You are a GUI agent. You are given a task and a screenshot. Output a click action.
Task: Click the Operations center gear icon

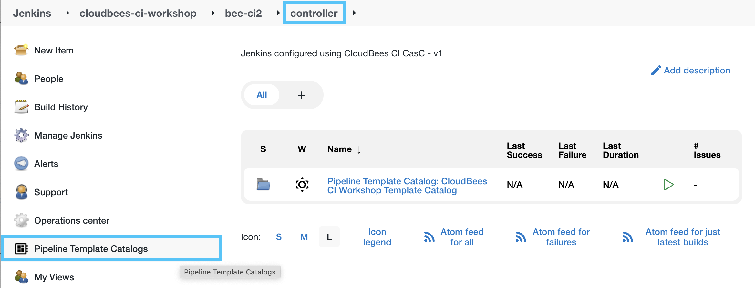(x=21, y=220)
